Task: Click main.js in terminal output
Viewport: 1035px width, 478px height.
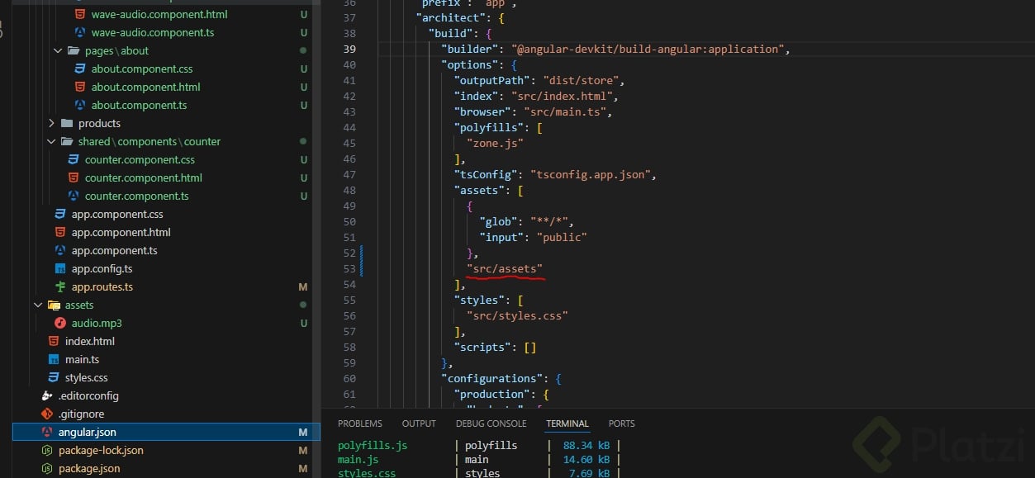Action: point(358,459)
